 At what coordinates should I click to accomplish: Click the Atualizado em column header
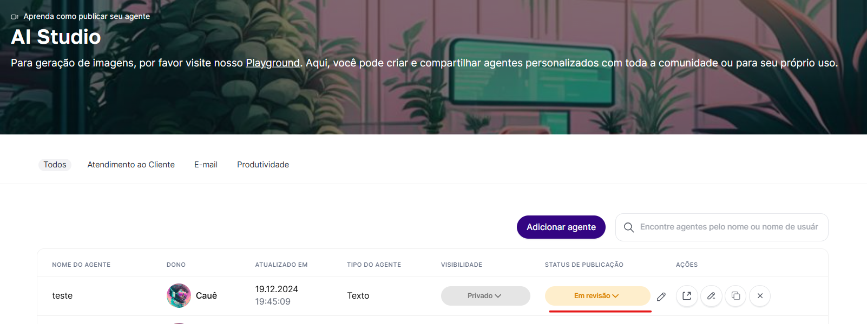281,265
